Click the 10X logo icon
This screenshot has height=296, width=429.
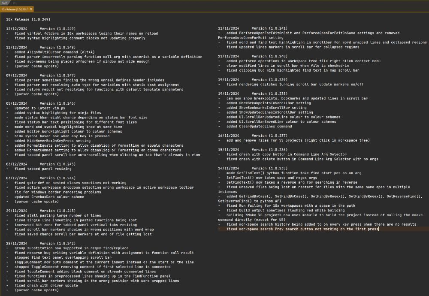[x=4, y=3]
